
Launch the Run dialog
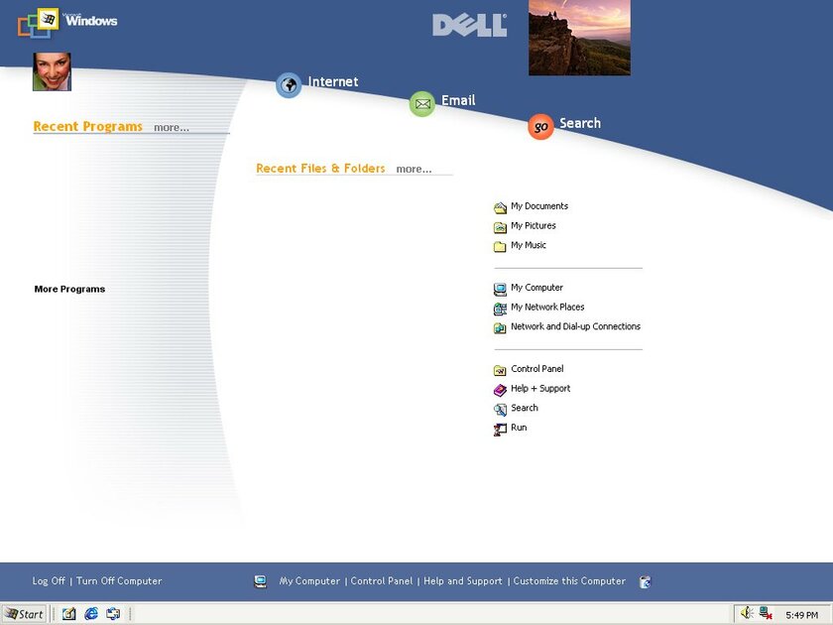click(517, 428)
